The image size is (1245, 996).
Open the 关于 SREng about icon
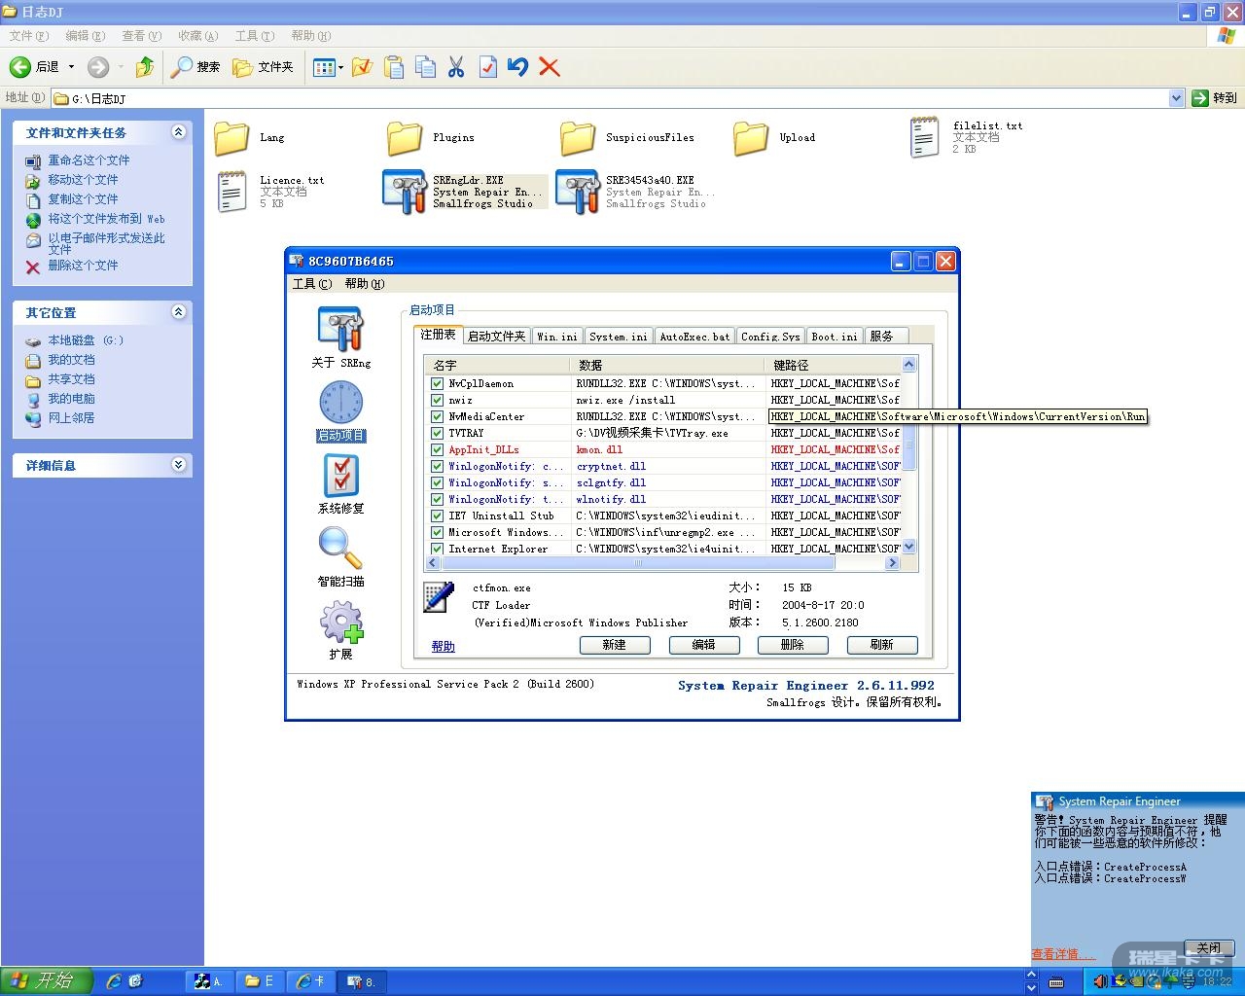pyautogui.click(x=339, y=331)
